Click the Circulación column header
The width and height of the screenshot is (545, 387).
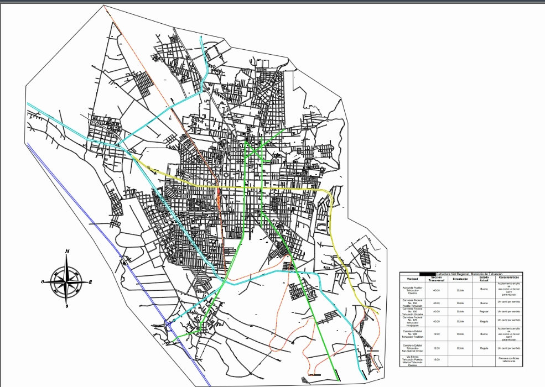[x=460, y=279]
